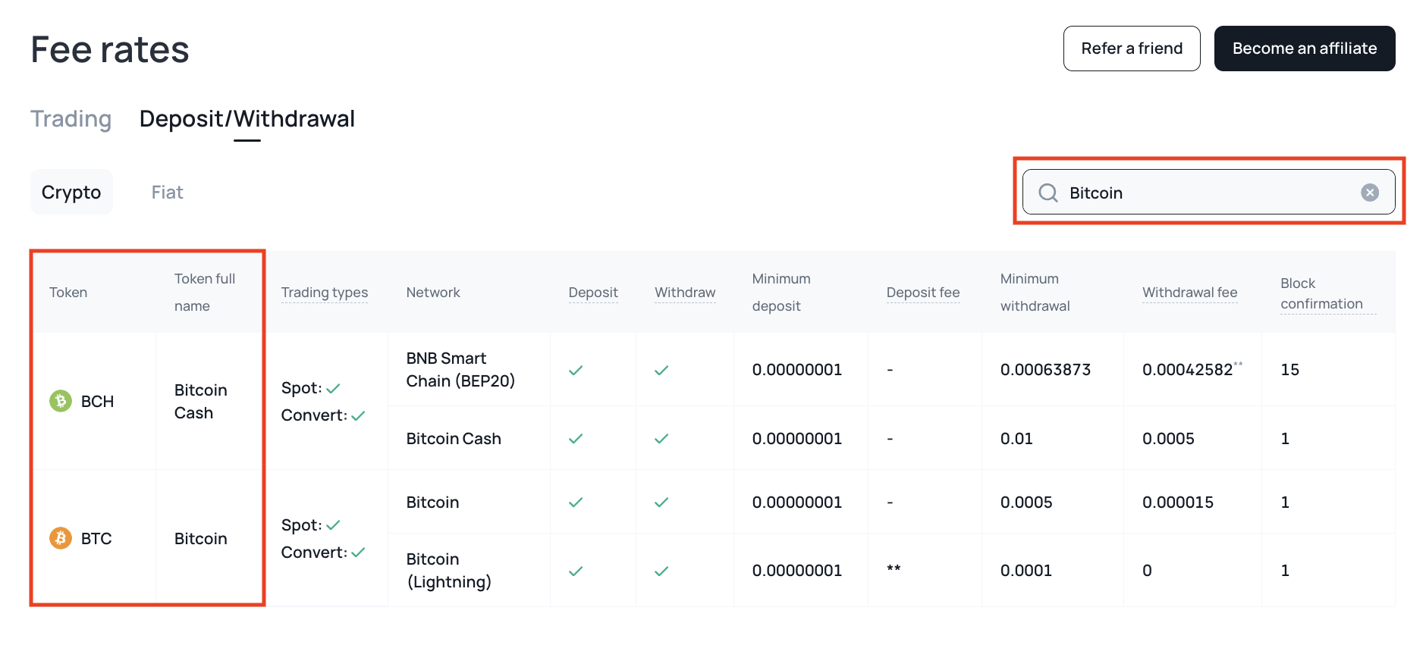Click the orange BTC Bitcoin coin icon
The image size is (1426, 667).
61,538
